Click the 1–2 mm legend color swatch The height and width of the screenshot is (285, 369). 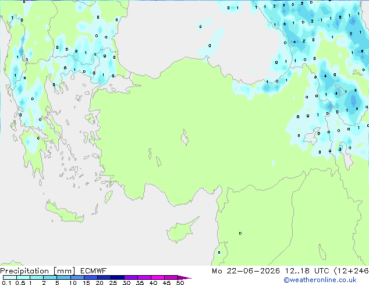click(37, 277)
